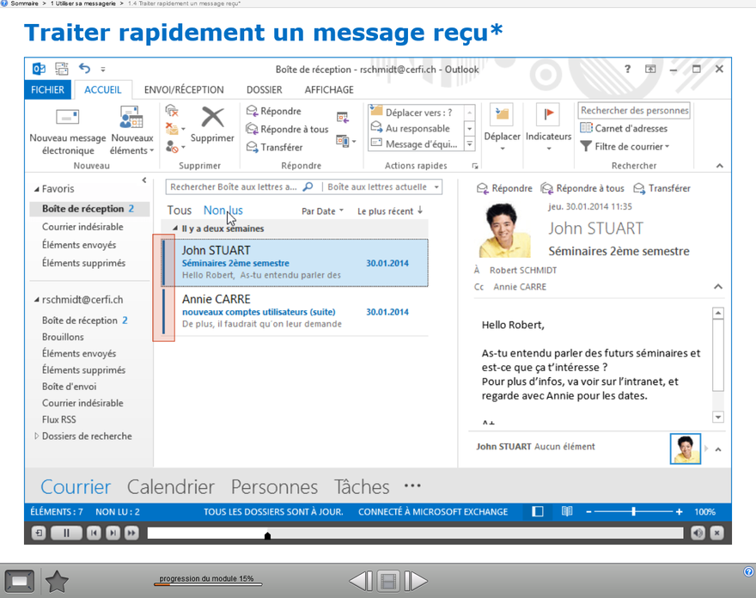Click the Répondre ribbon button
The width and height of the screenshot is (756, 598).
coord(274,111)
